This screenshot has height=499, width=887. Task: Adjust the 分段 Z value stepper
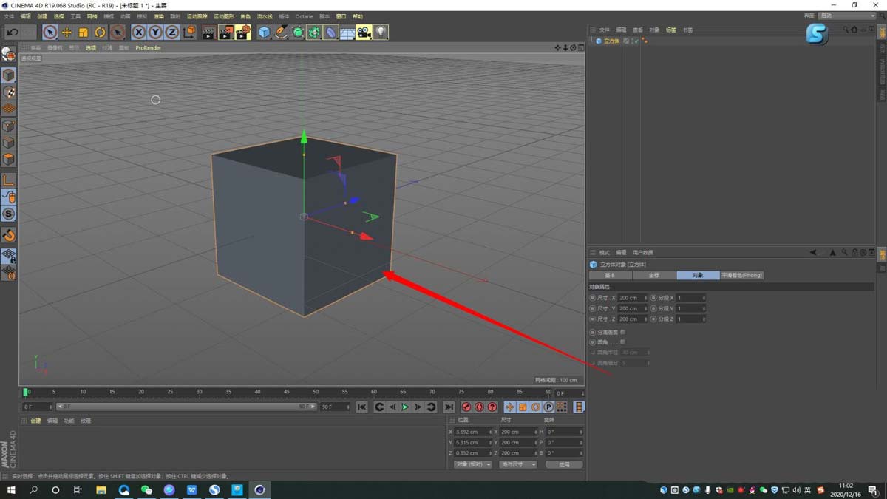704,319
